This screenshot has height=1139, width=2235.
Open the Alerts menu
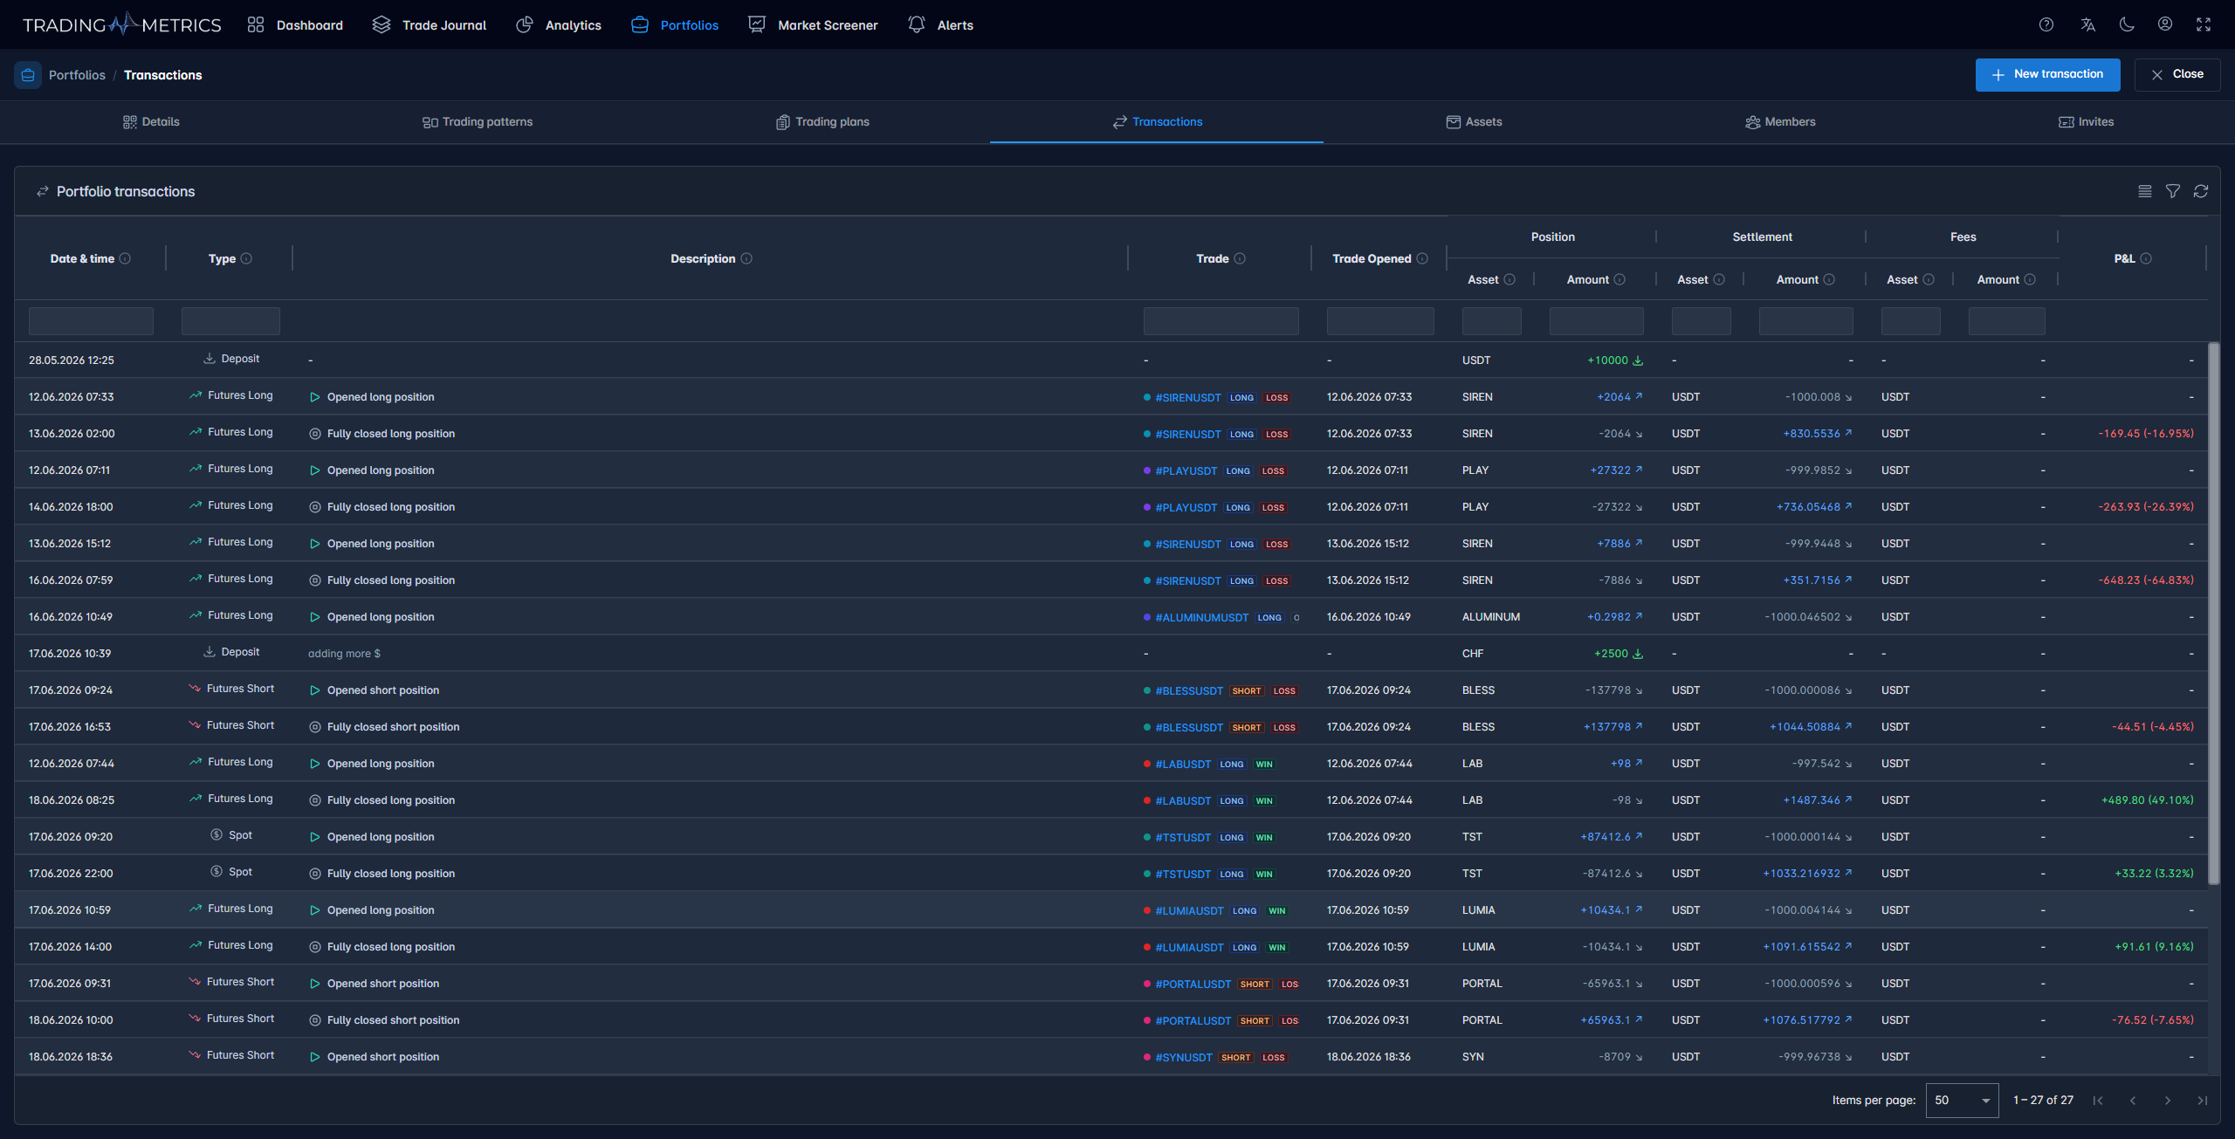point(940,25)
